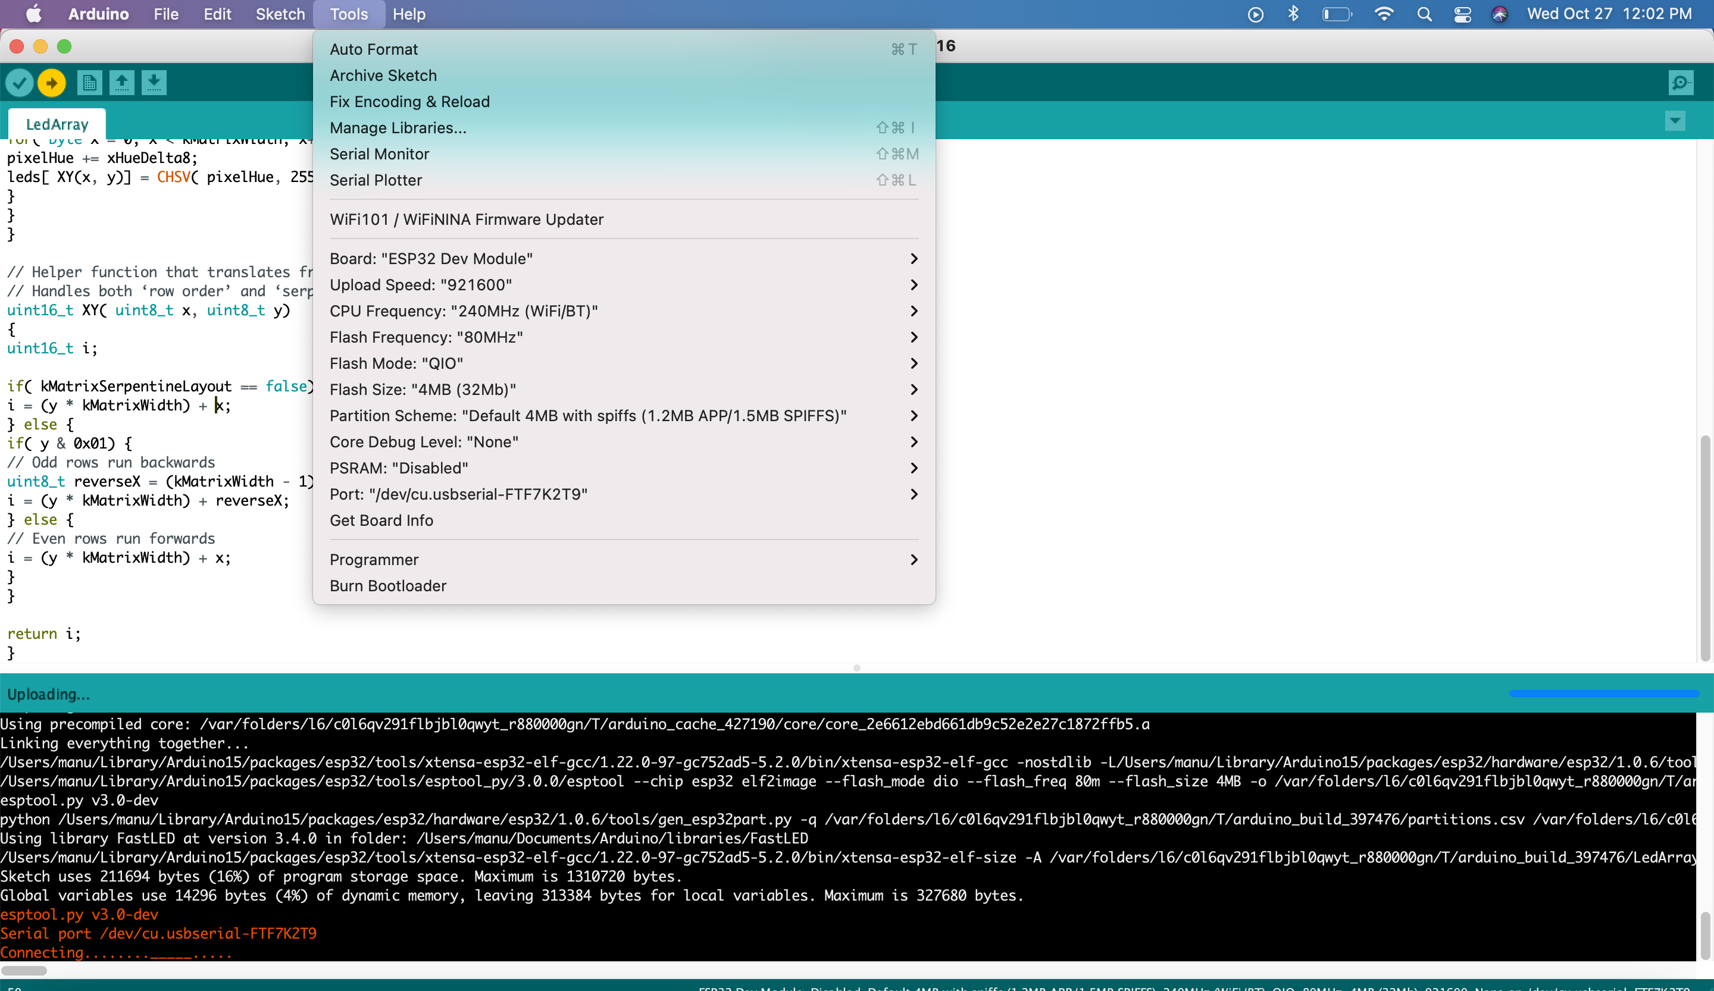Select Get Board Info
Screen dimensions: 1714x991
(624, 520)
